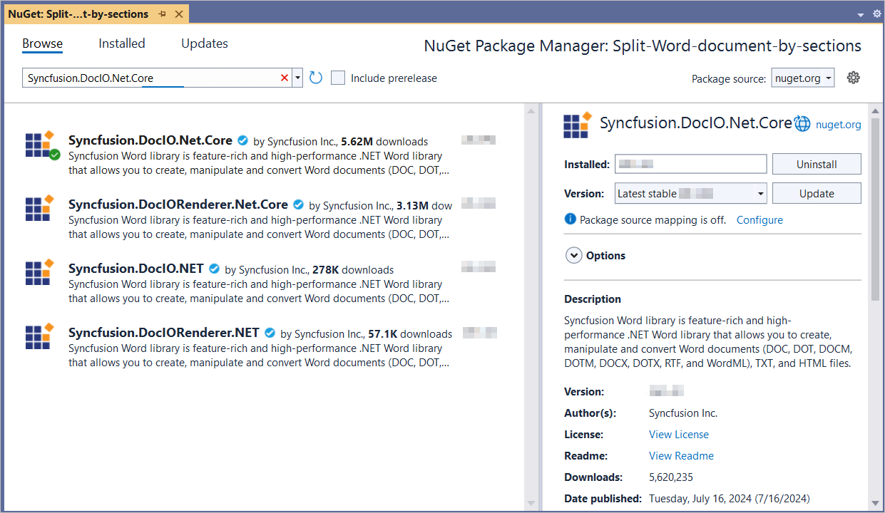The height and width of the screenshot is (513, 885).
Task: Click the nuget.org globe icon
Action: [803, 124]
